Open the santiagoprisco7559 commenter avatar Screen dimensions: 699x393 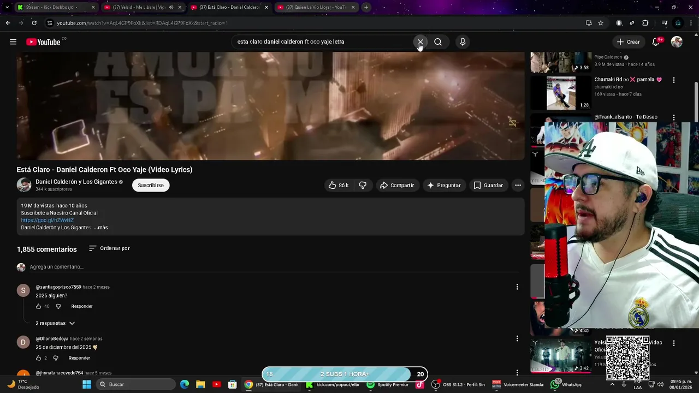point(23,290)
